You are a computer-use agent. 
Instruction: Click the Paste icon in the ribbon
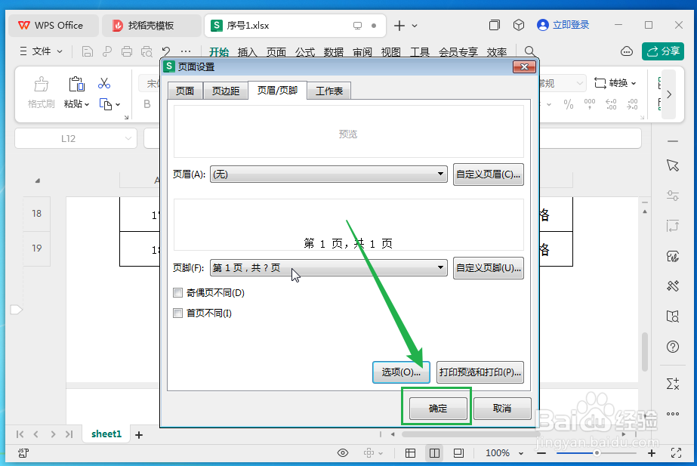pos(75,85)
